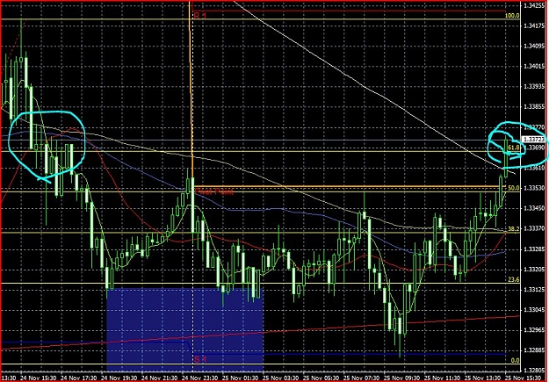Click the 1.33205 price axis label

pos(533,270)
